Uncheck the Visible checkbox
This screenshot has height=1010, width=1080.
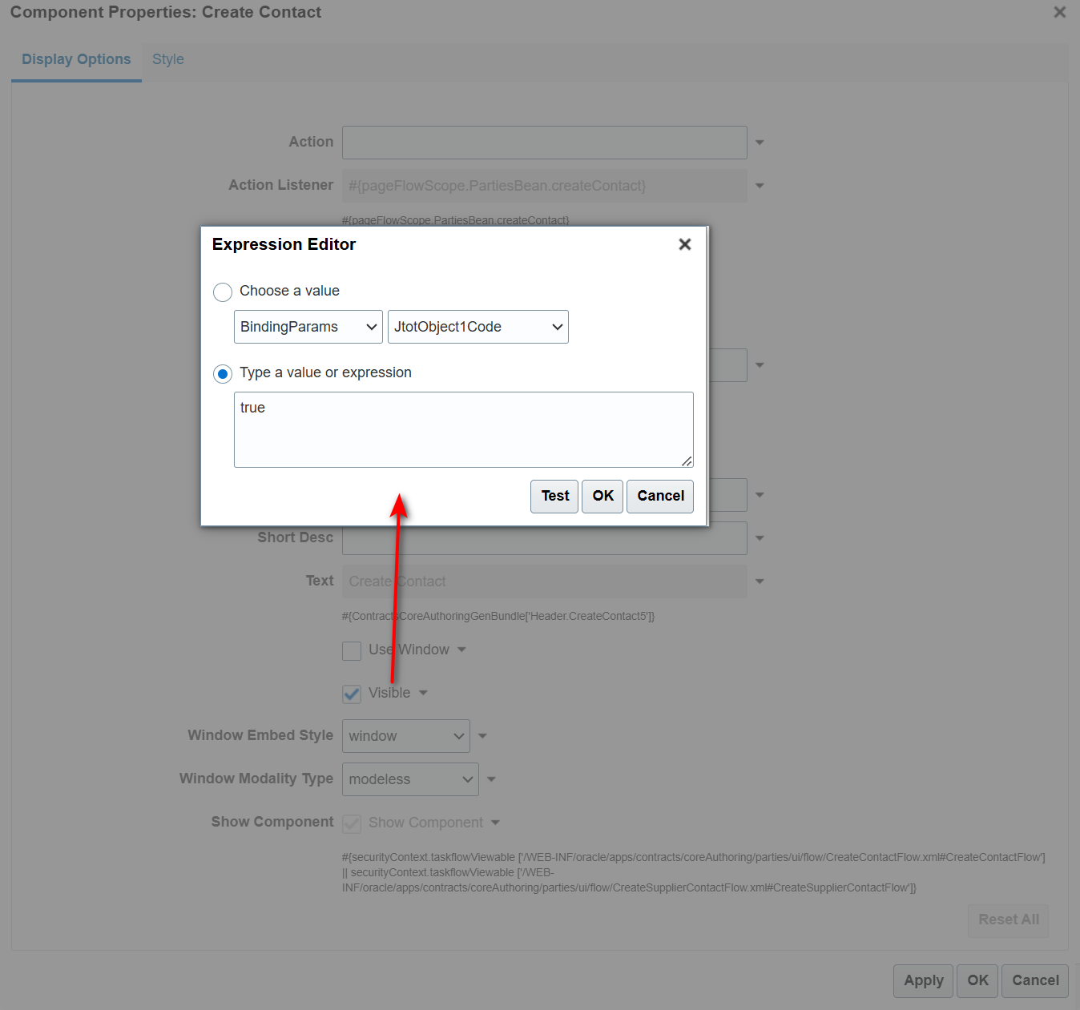click(352, 694)
